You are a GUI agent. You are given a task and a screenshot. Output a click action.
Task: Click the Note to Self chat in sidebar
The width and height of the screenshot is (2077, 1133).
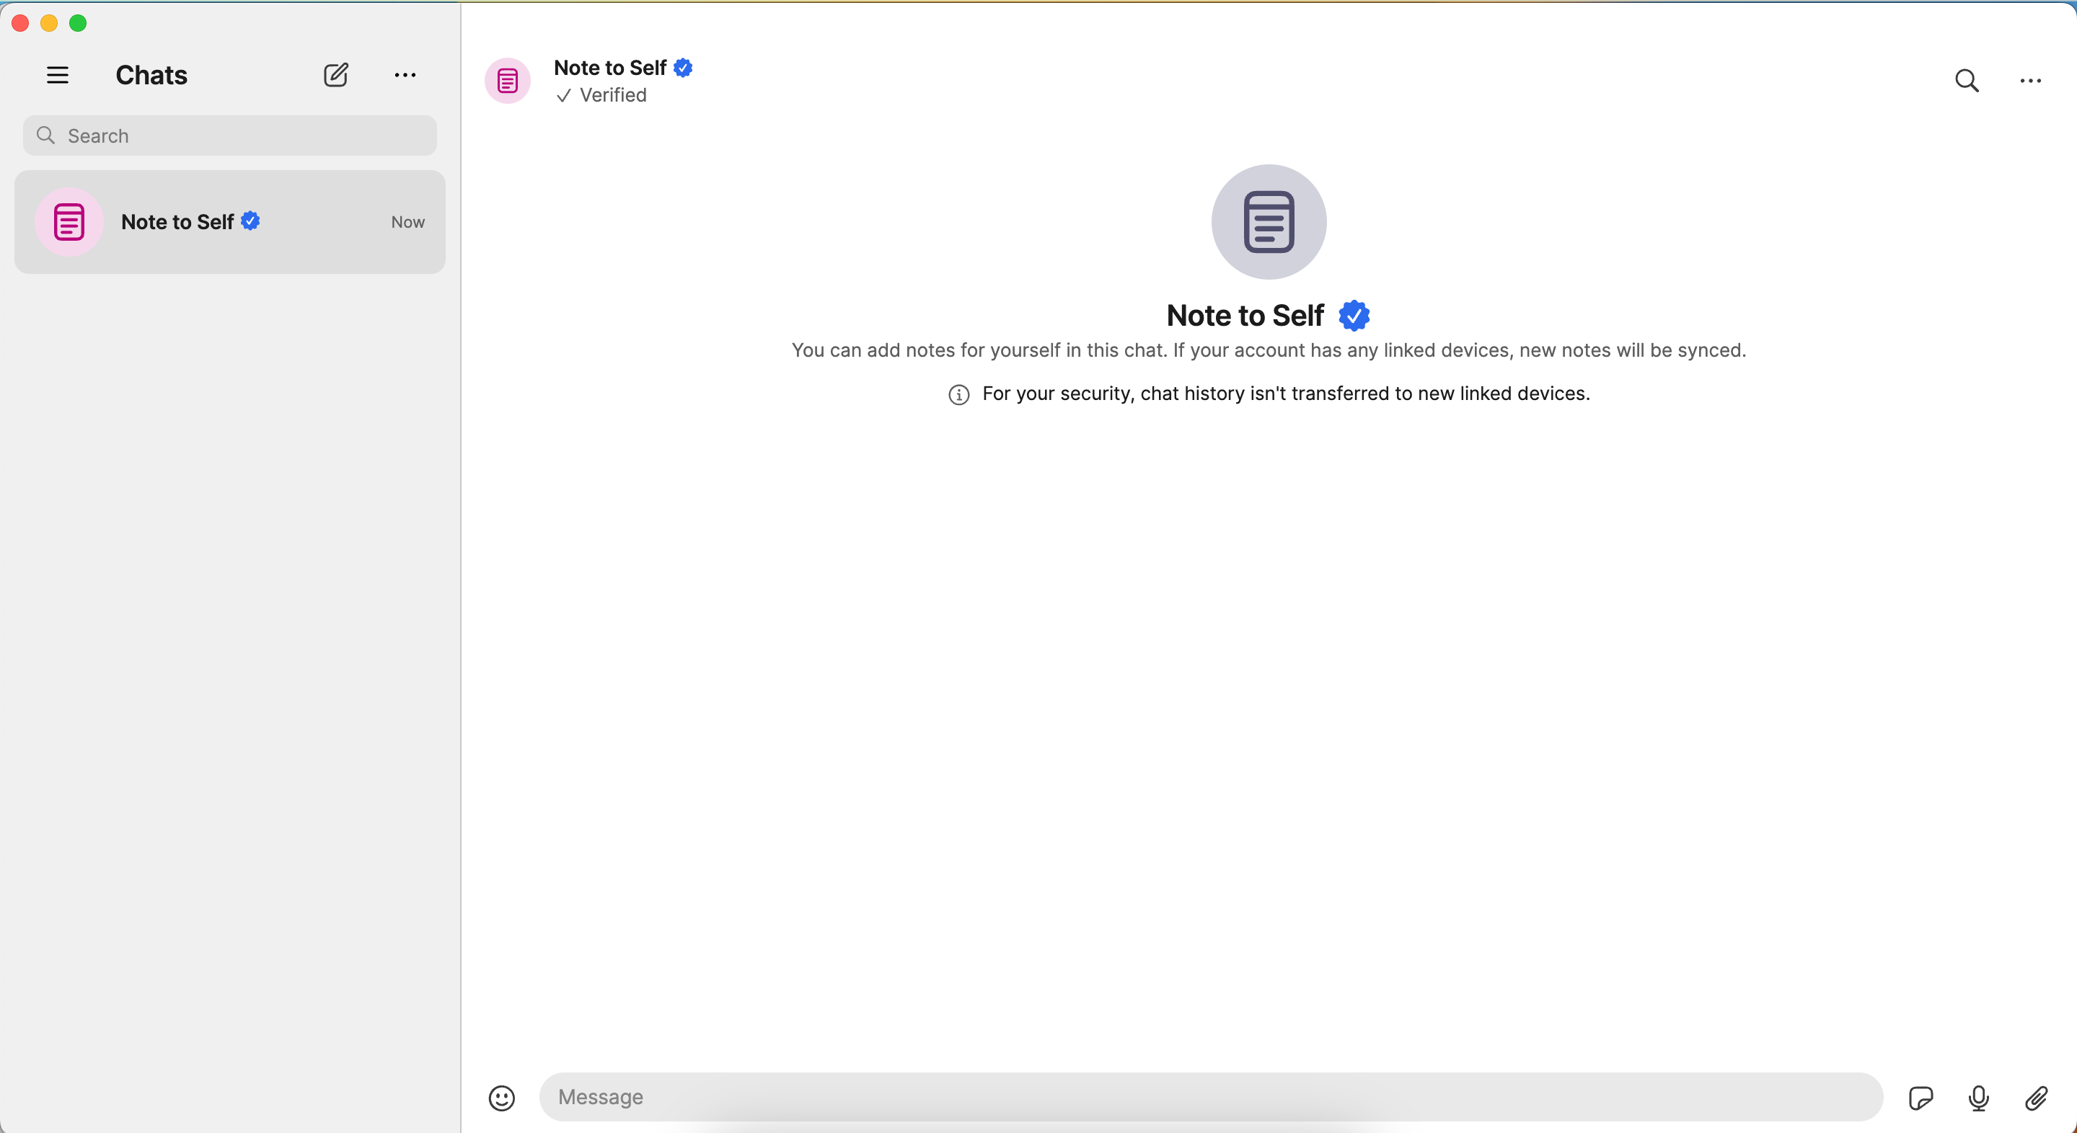[230, 222]
